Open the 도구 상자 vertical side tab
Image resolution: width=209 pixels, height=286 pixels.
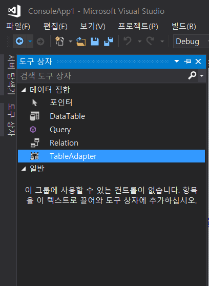[11, 119]
